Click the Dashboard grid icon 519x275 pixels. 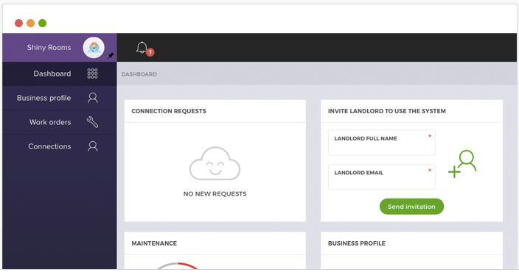click(92, 74)
